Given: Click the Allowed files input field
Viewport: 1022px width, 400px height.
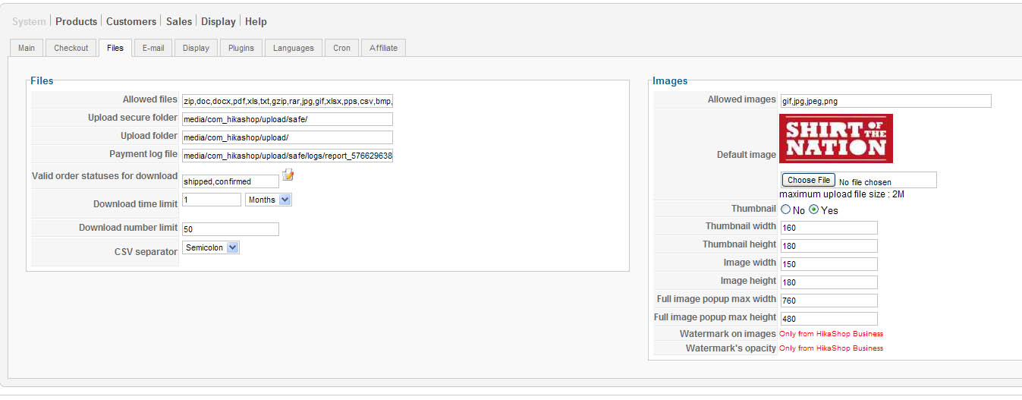Looking at the screenshot, I should click(288, 101).
